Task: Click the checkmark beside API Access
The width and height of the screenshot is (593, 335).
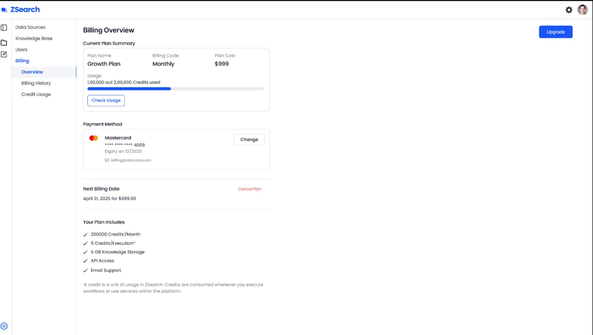Action: [x=86, y=261]
